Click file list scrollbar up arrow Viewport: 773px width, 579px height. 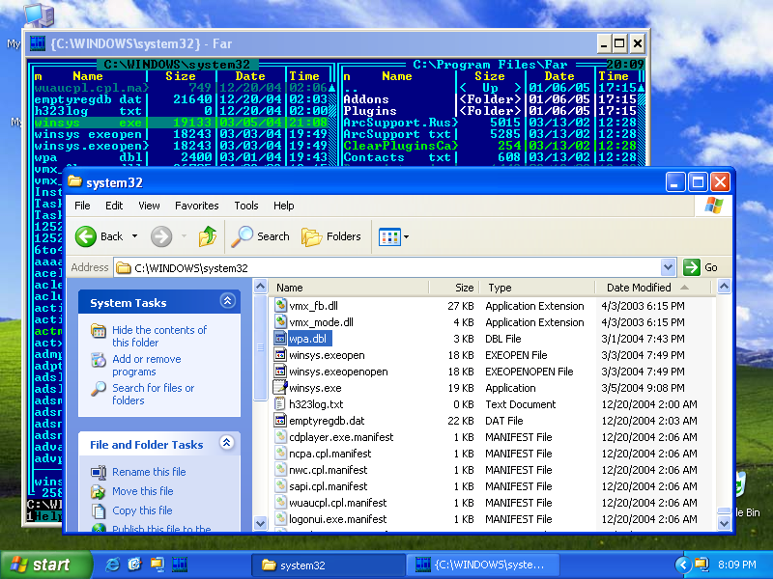point(724,287)
